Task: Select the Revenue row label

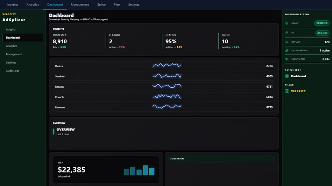Action: (60, 107)
